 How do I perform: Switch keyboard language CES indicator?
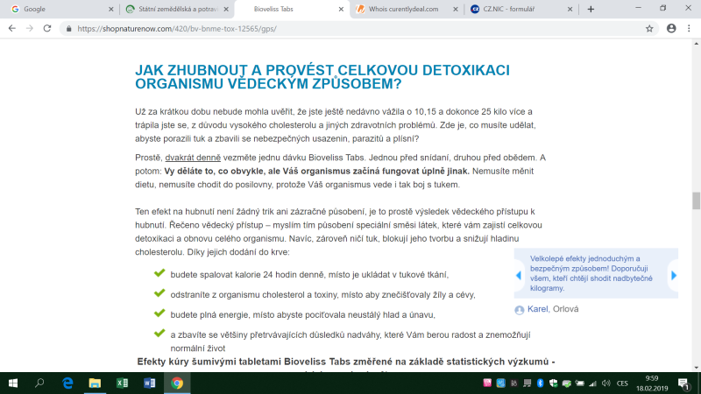click(622, 383)
